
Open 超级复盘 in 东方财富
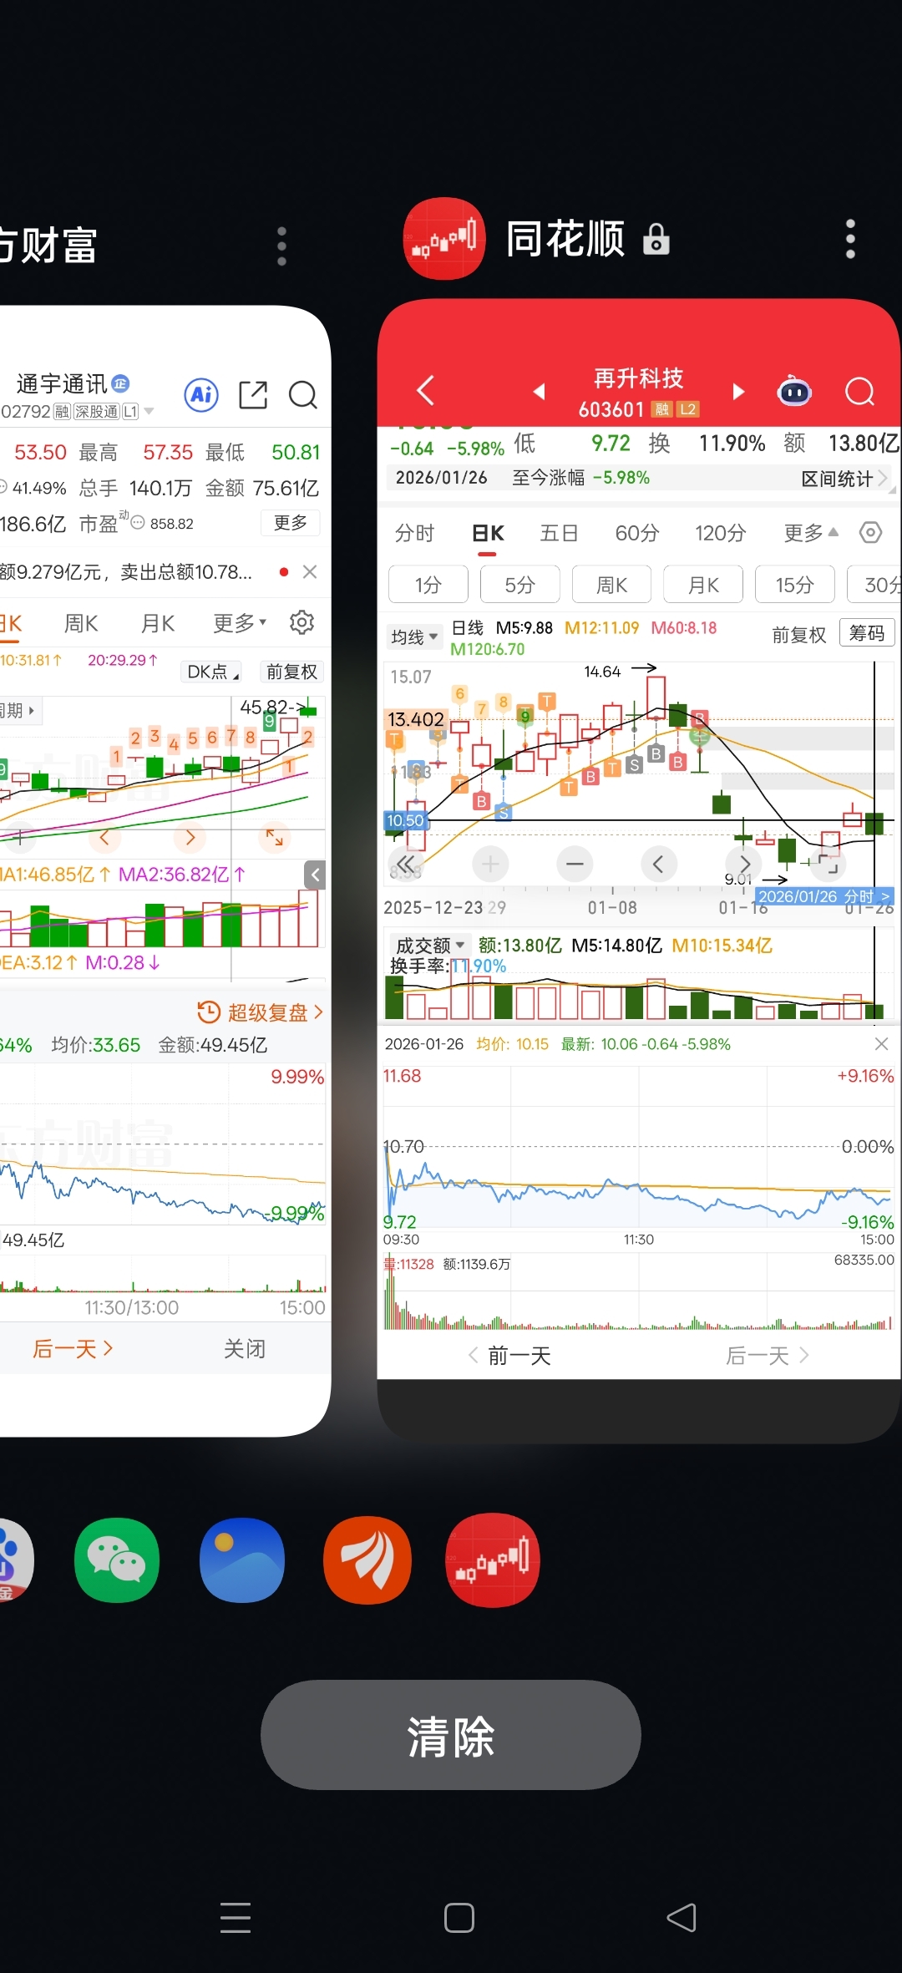pos(260,1012)
